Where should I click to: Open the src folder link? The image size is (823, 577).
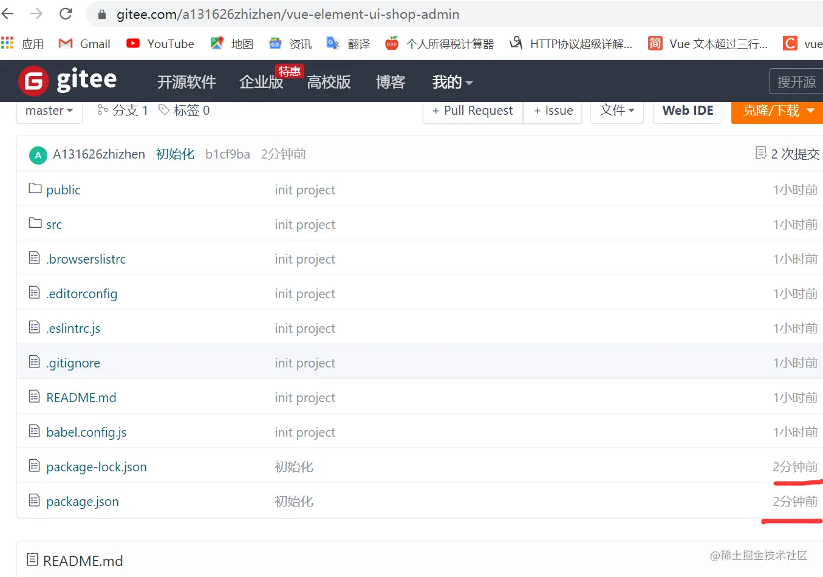click(x=54, y=224)
